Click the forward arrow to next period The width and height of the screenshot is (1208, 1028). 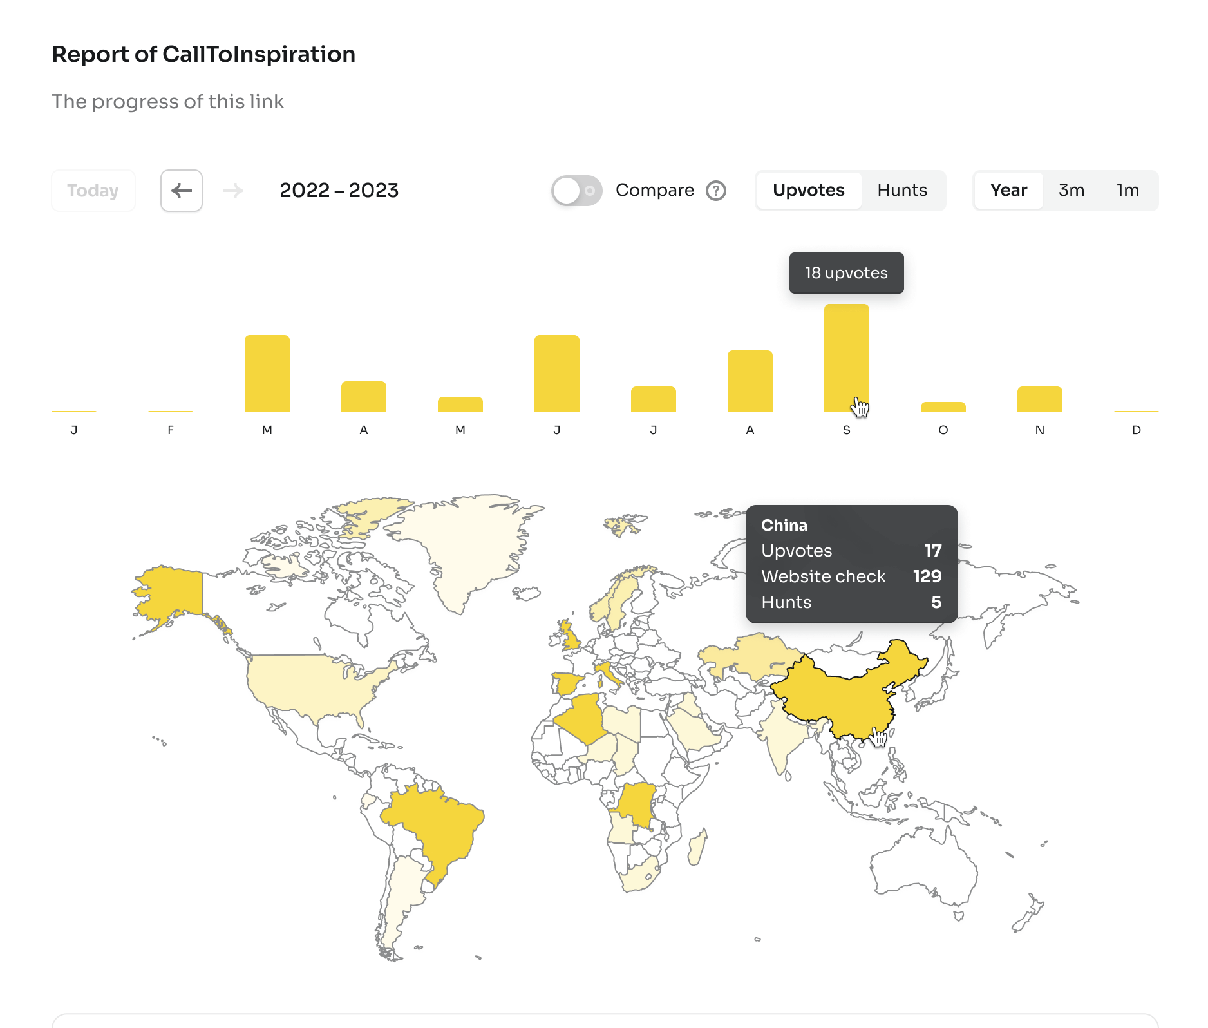click(x=233, y=191)
